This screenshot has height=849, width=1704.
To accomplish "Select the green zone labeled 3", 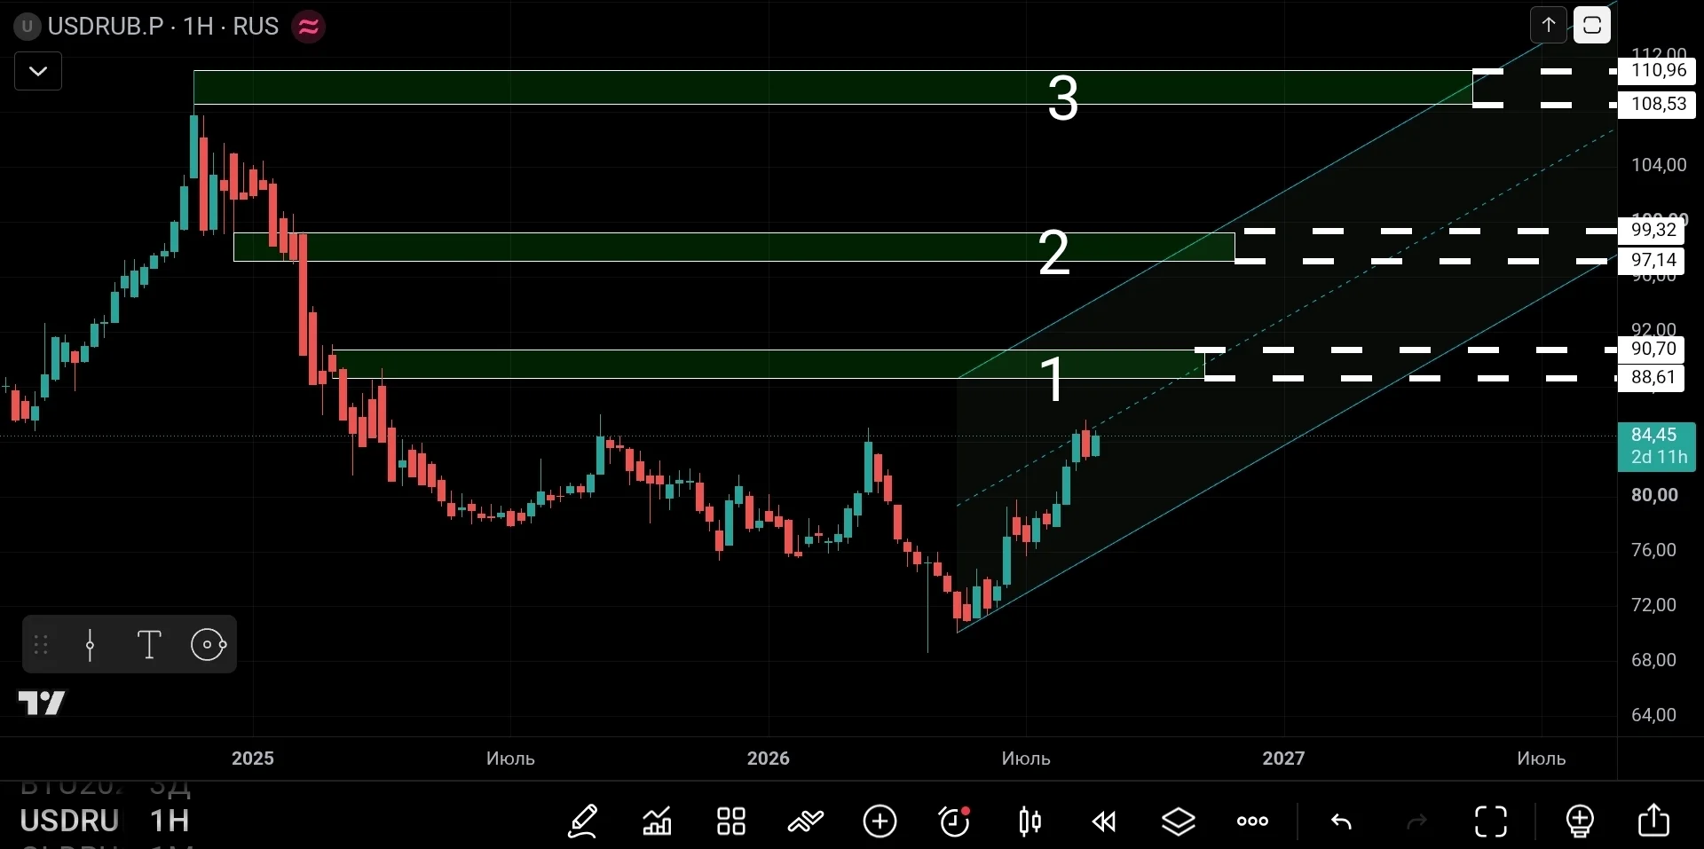I will [832, 87].
